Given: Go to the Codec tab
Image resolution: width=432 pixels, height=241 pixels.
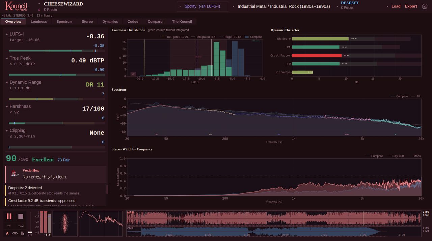Looking at the screenshot, I should [133, 22].
